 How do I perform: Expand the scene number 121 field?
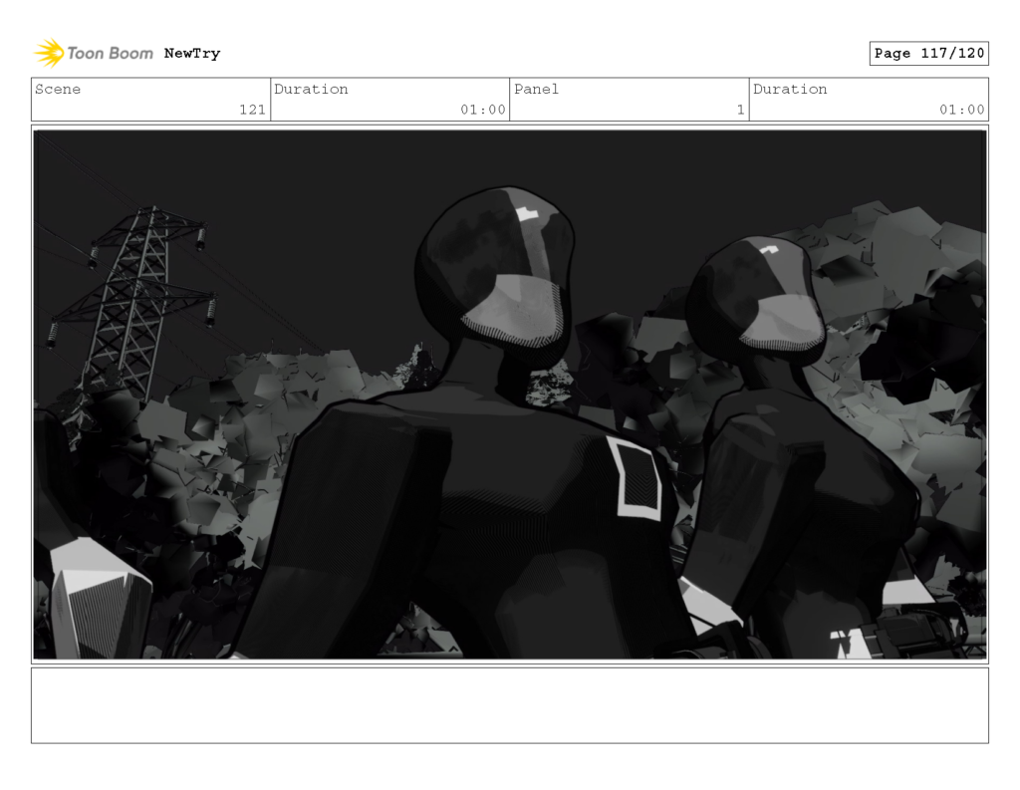[x=257, y=111]
